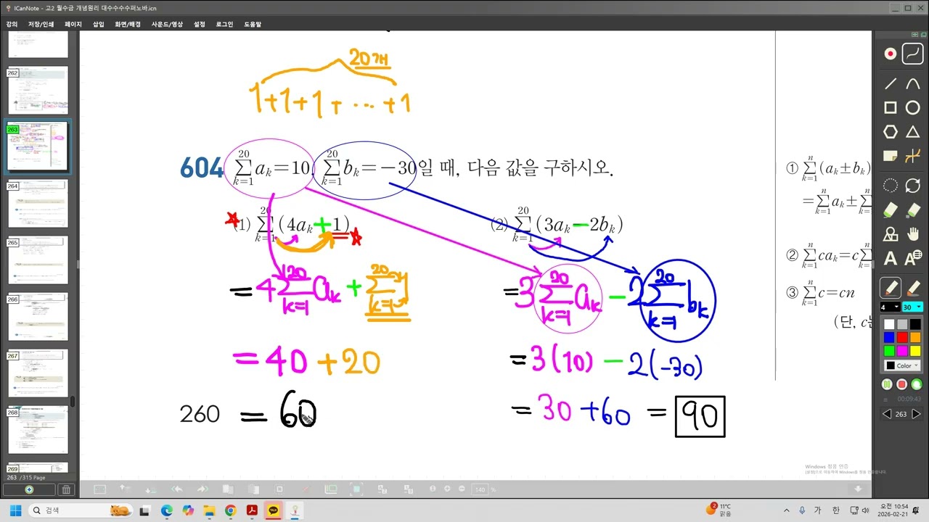Open the 사운드/영상 menu
929x522 pixels.
click(167, 24)
